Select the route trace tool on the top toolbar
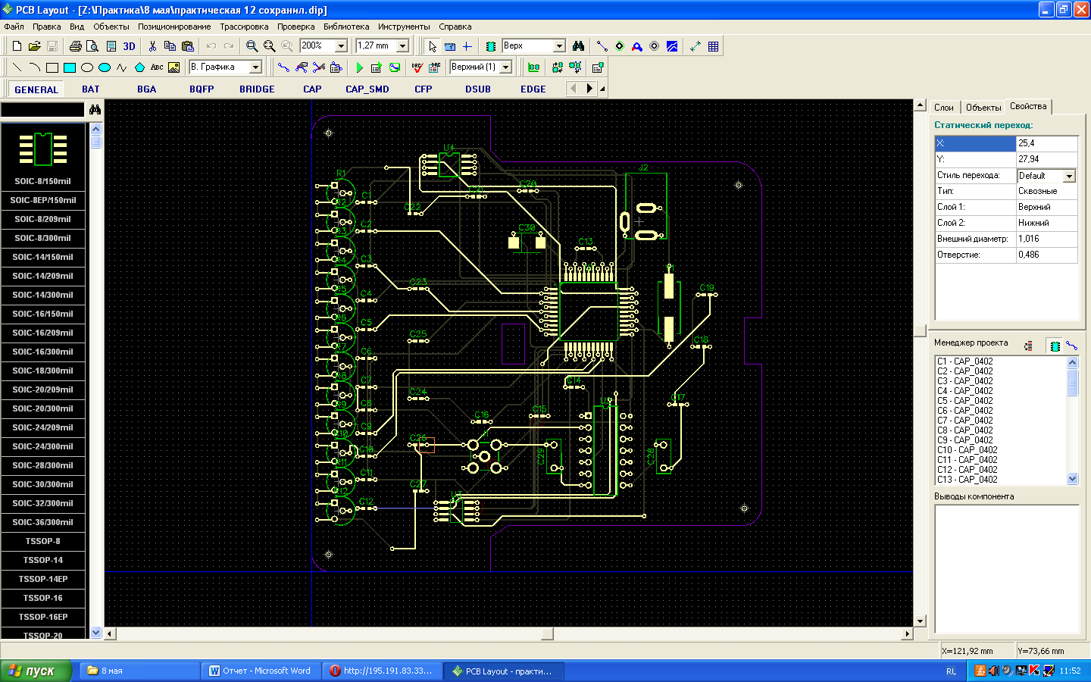 602,46
